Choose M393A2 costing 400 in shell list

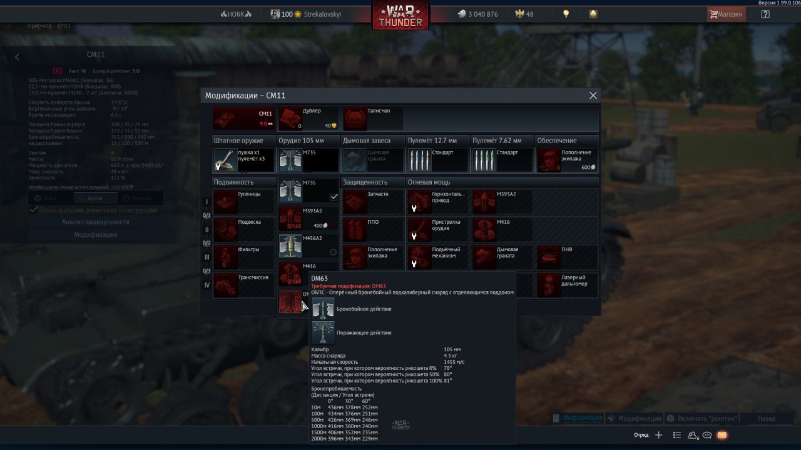(309, 218)
